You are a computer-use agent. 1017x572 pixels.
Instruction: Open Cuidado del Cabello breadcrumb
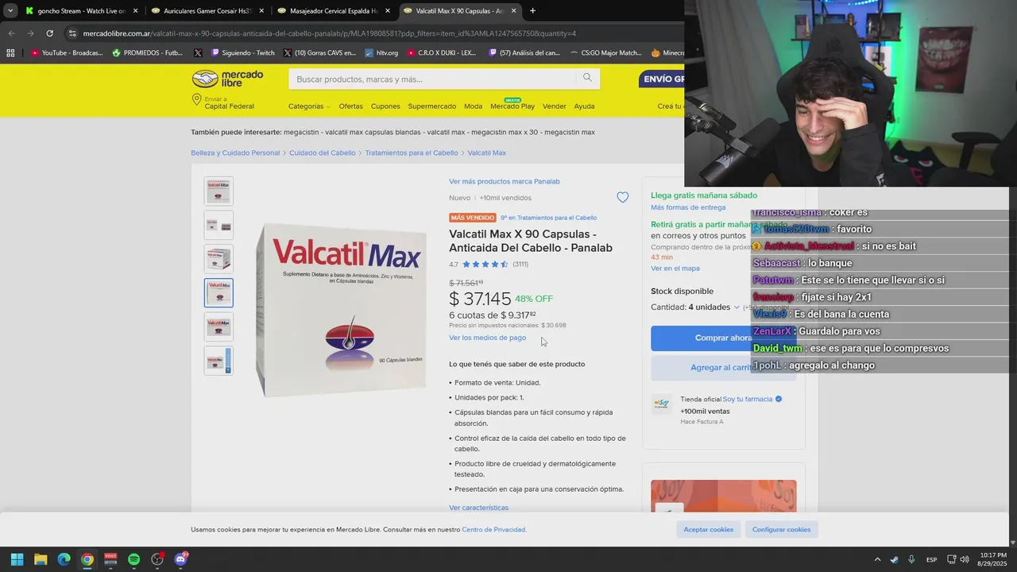tap(323, 153)
